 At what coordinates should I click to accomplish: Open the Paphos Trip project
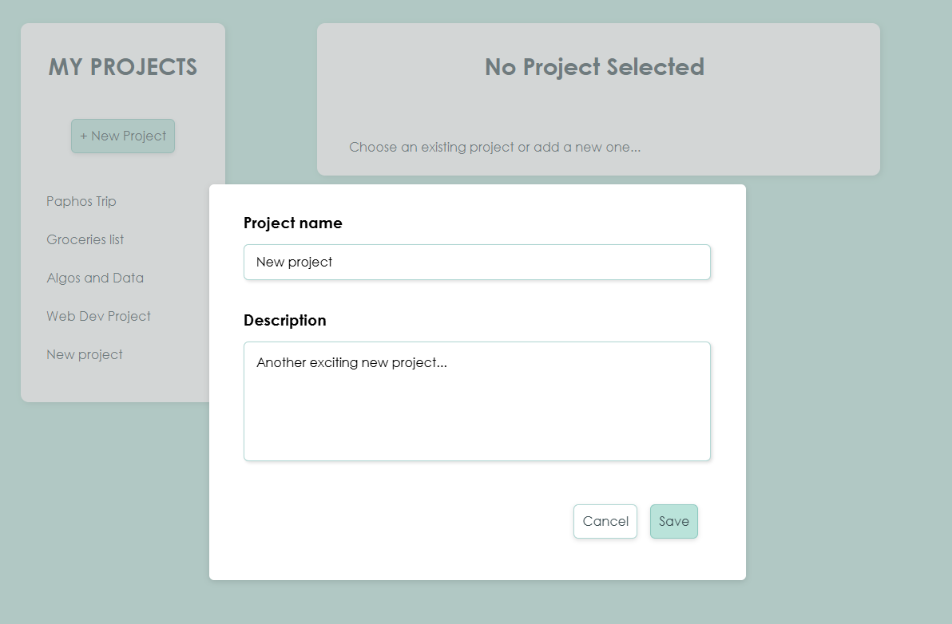(81, 201)
